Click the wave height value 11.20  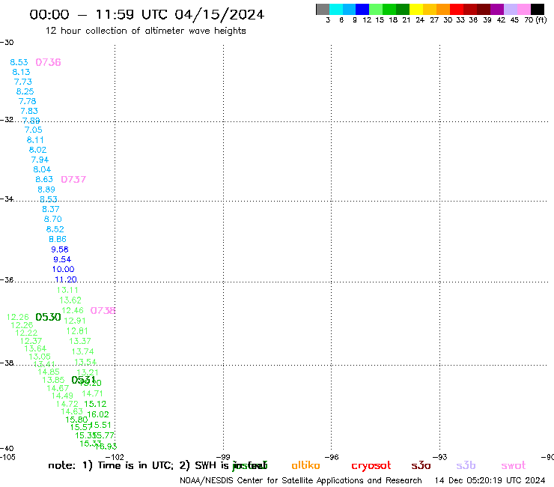(66, 279)
